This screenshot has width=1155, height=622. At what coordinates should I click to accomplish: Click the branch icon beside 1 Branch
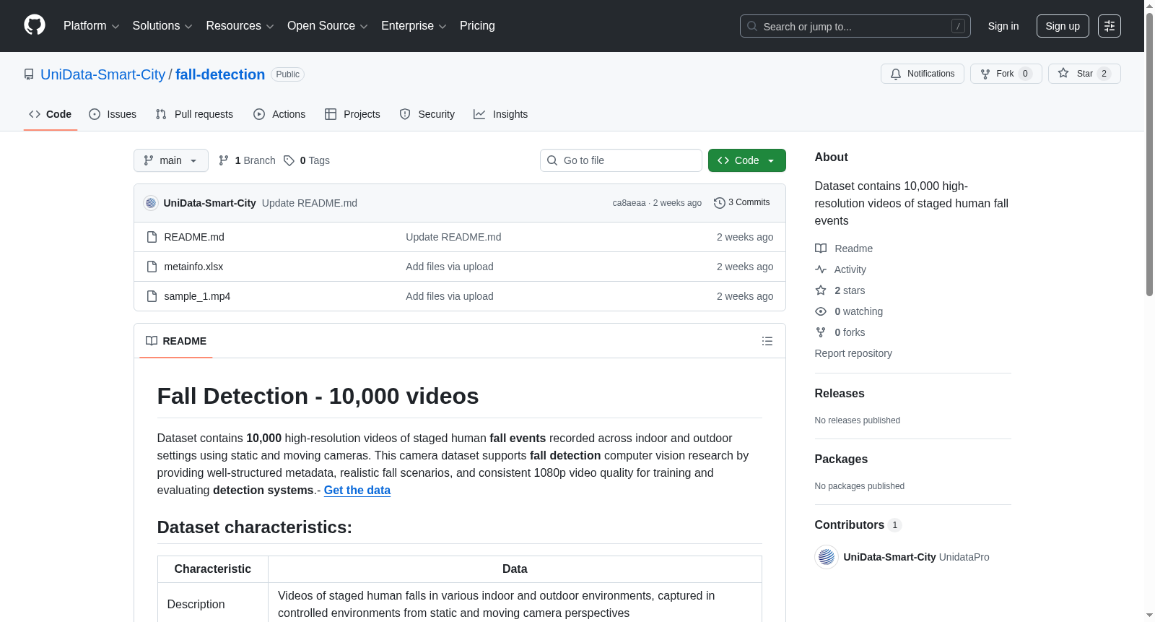[x=224, y=160]
